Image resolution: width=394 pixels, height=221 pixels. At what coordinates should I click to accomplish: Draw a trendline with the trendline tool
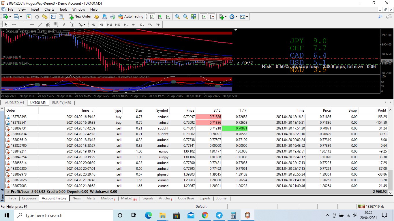pyautogui.click(x=40, y=24)
